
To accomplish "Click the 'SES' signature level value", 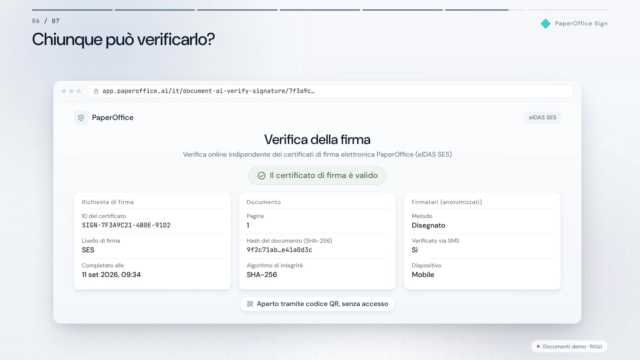I will click(x=88, y=250).
